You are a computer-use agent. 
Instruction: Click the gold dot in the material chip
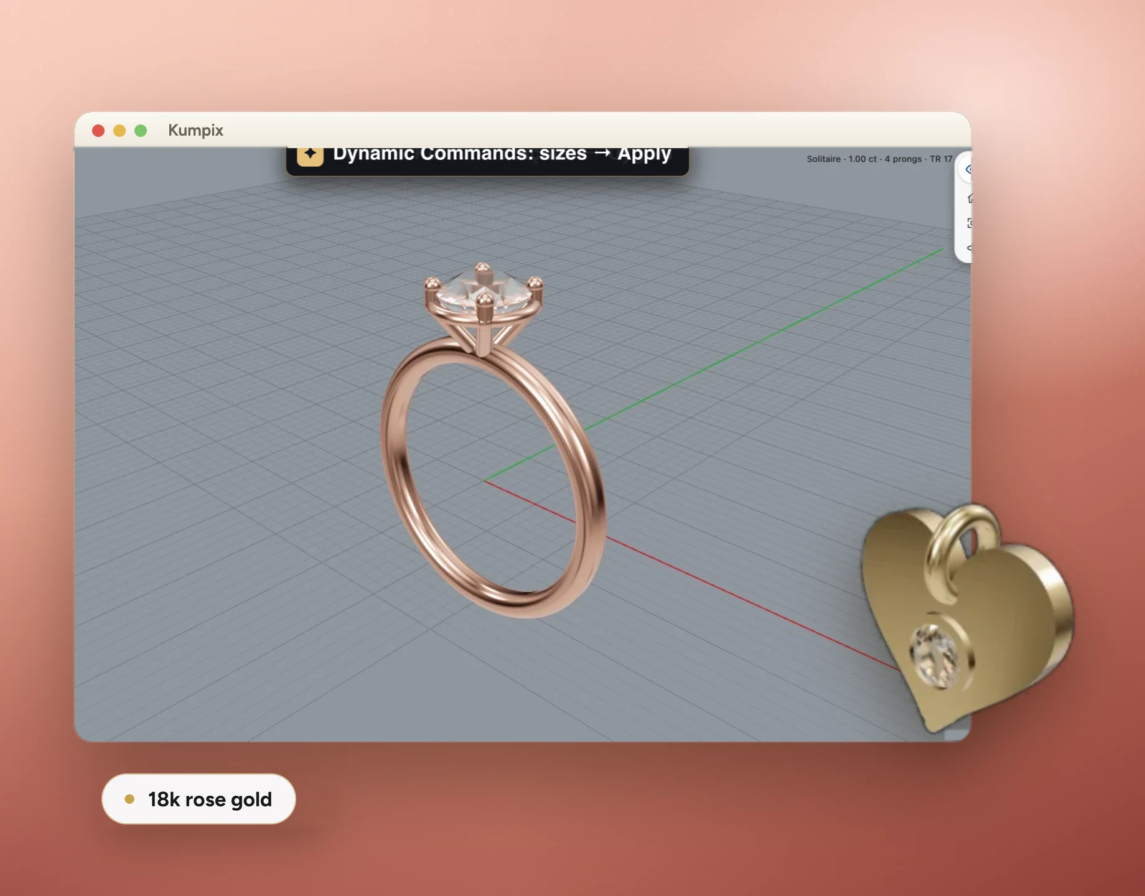tap(129, 799)
